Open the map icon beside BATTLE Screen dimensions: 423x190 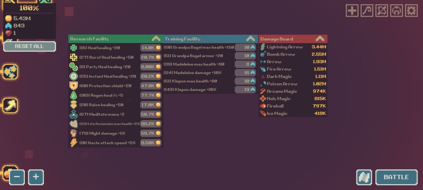click(364, 177)
